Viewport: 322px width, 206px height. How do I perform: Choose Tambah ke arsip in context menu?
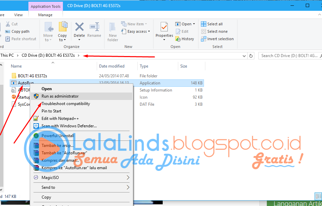pyautogui.click(x=82, y=146)
